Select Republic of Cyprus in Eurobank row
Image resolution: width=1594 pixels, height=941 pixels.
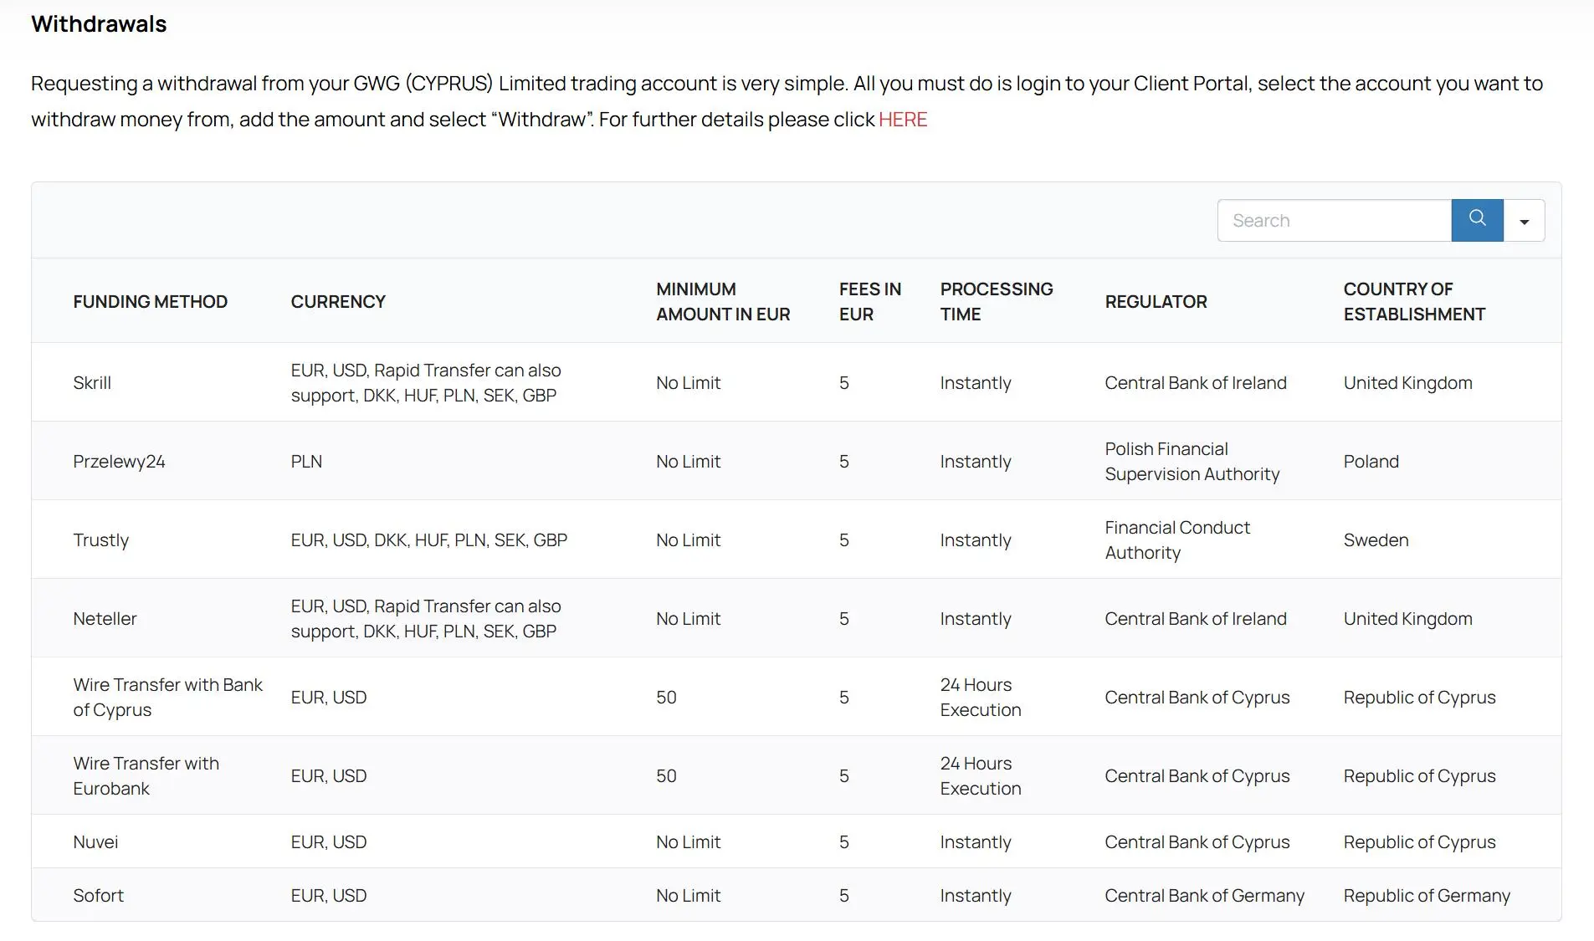(x=1419, y=775)
